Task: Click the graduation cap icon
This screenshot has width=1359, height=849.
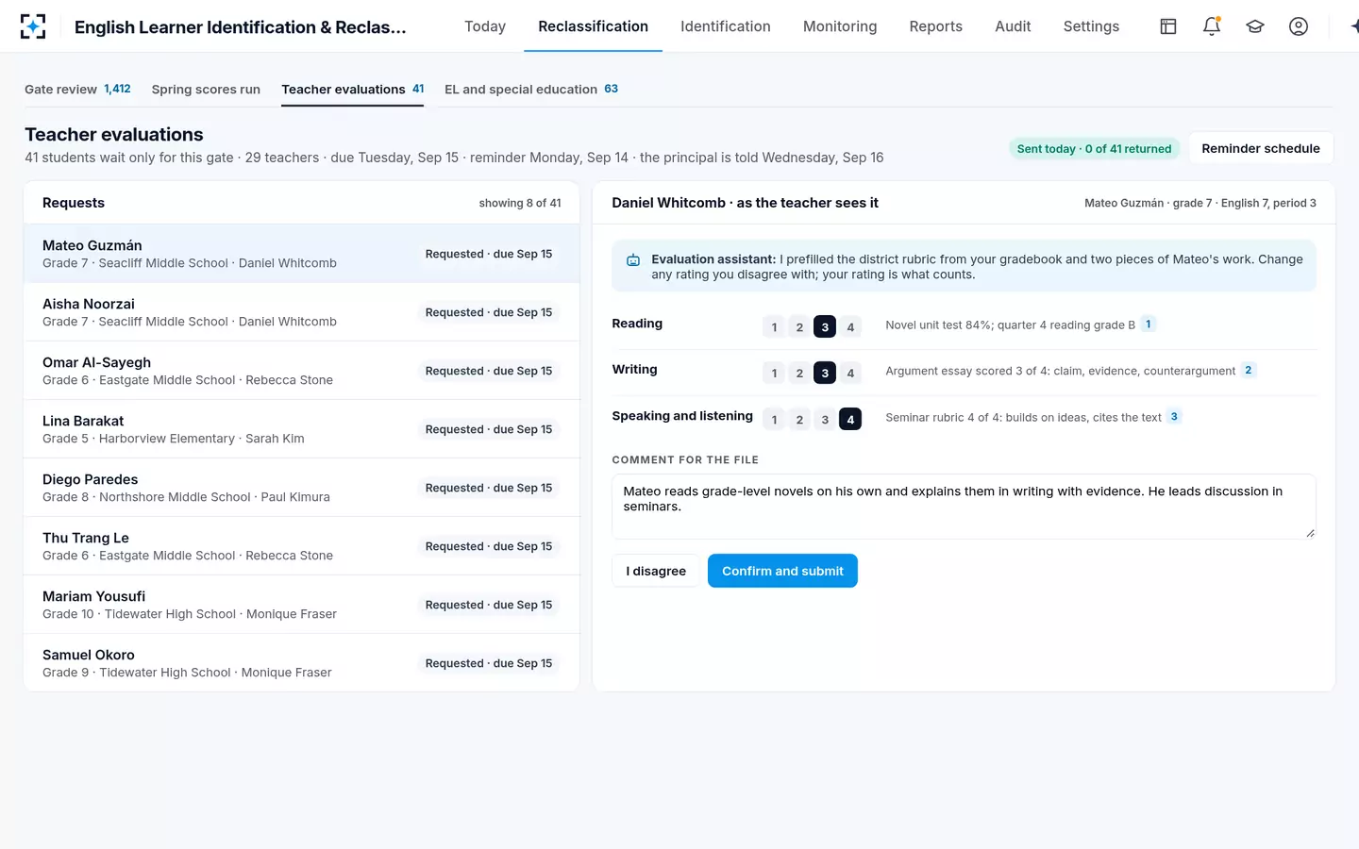Action: (1255, 26)
